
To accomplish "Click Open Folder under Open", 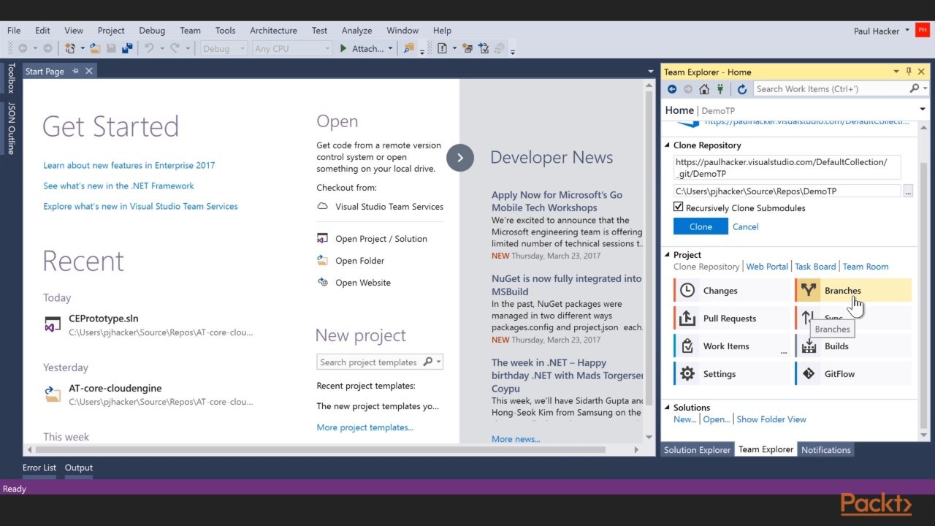I will click(359, 261).
